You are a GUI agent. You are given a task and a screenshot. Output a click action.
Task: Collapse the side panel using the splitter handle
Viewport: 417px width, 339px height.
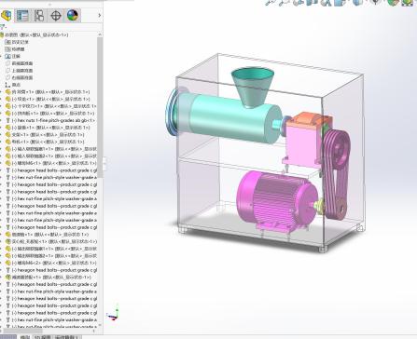click(x=104, y=164)
